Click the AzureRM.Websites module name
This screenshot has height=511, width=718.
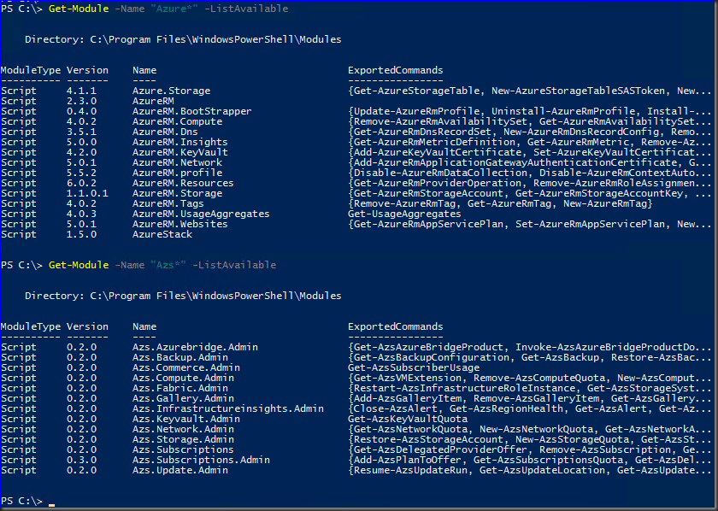tap(181, 224)
